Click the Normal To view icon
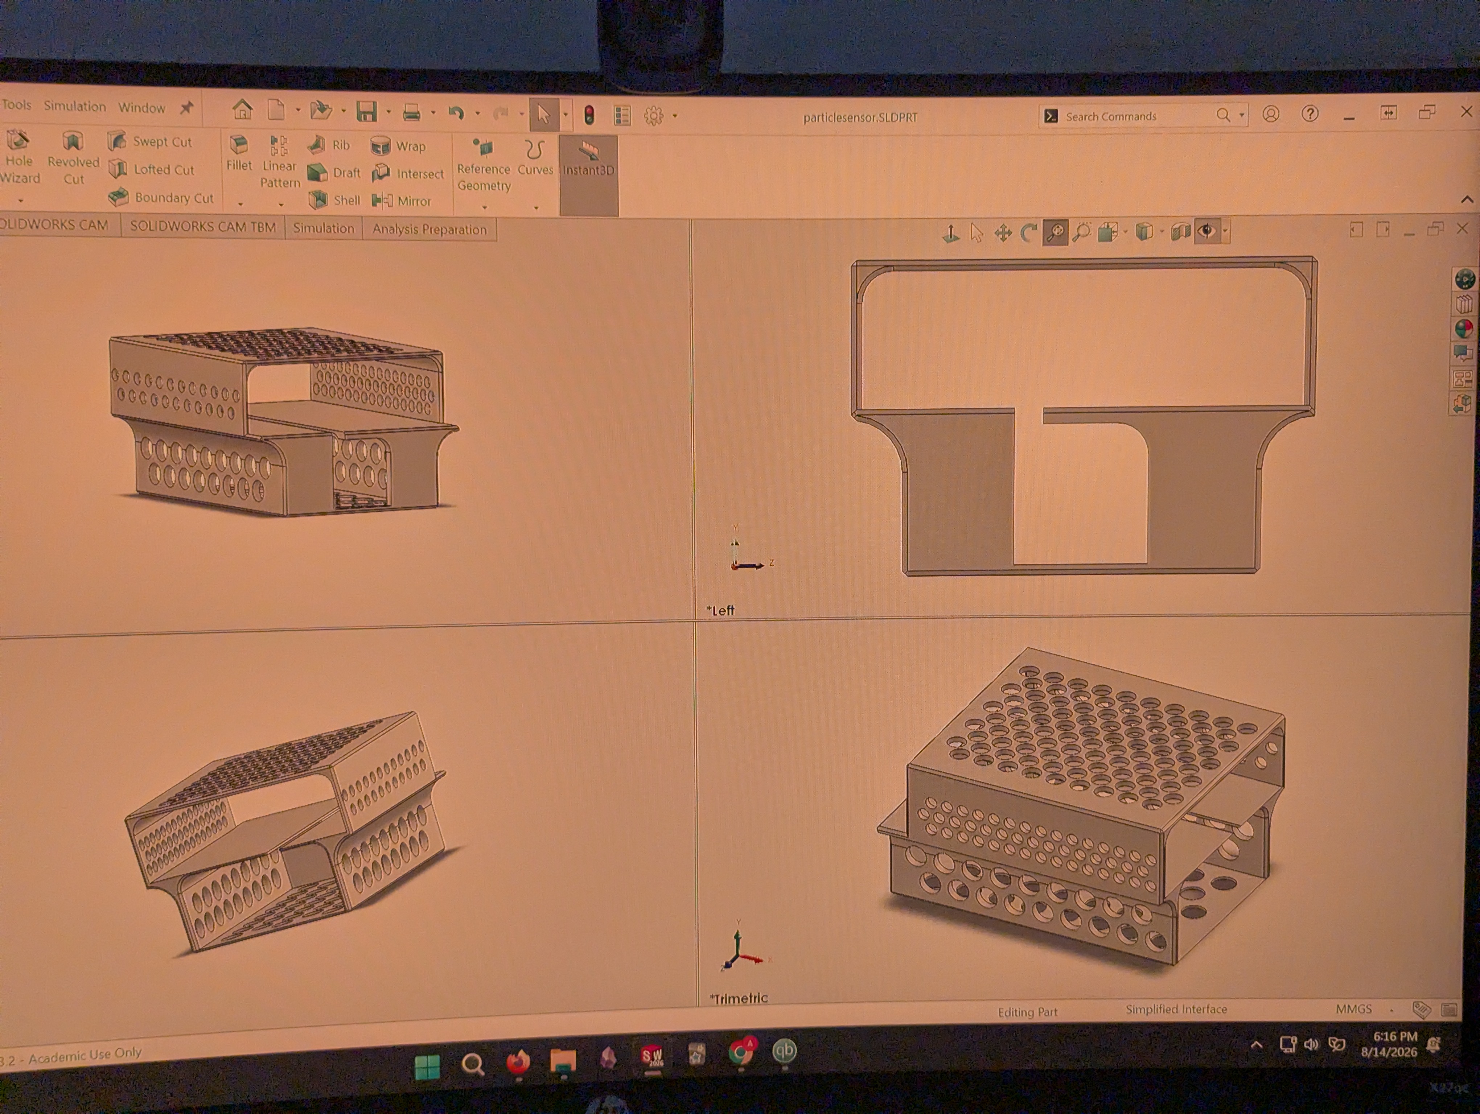Image resolution: width=1480 pixels, height=1114 pixels. 951,234
